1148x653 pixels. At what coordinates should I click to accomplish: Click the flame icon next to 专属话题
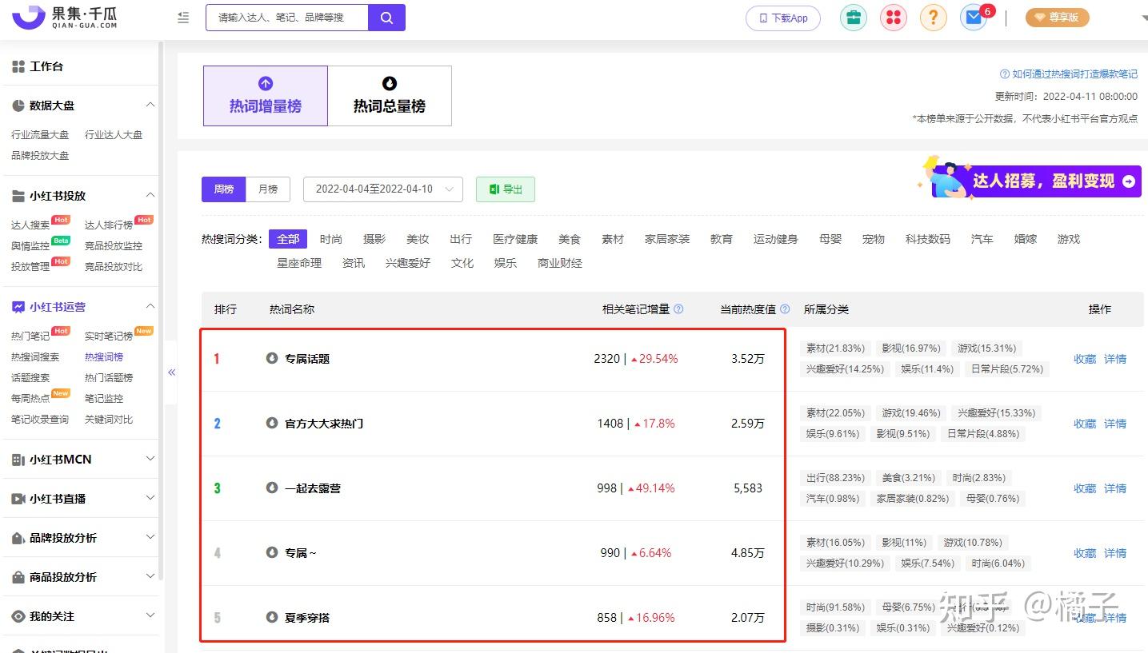click(x=272, y=358)
